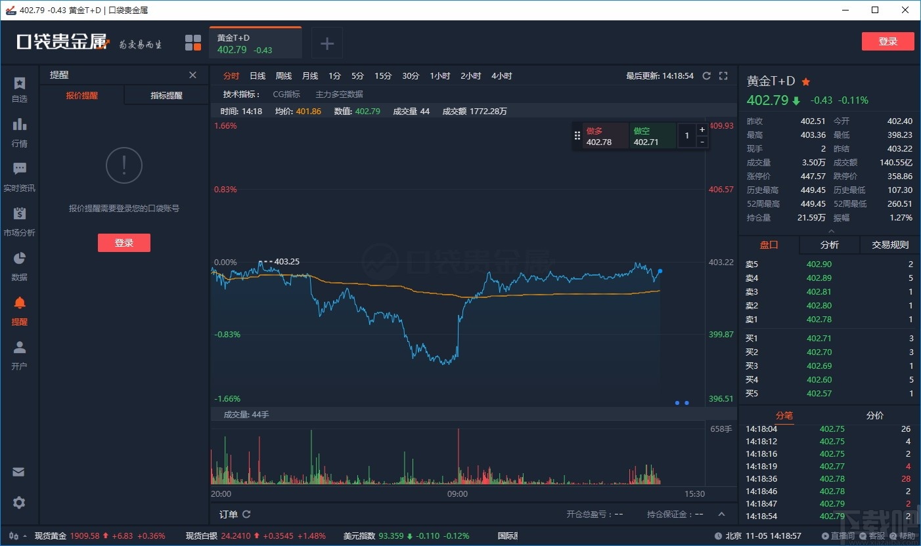The width and height of the screenshot is (921, 546).
Task: Open the settings gear icon
Action: tap(19, 503)
